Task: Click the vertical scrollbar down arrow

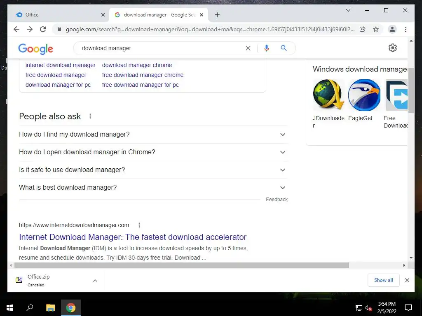Action: coord(411,258)
